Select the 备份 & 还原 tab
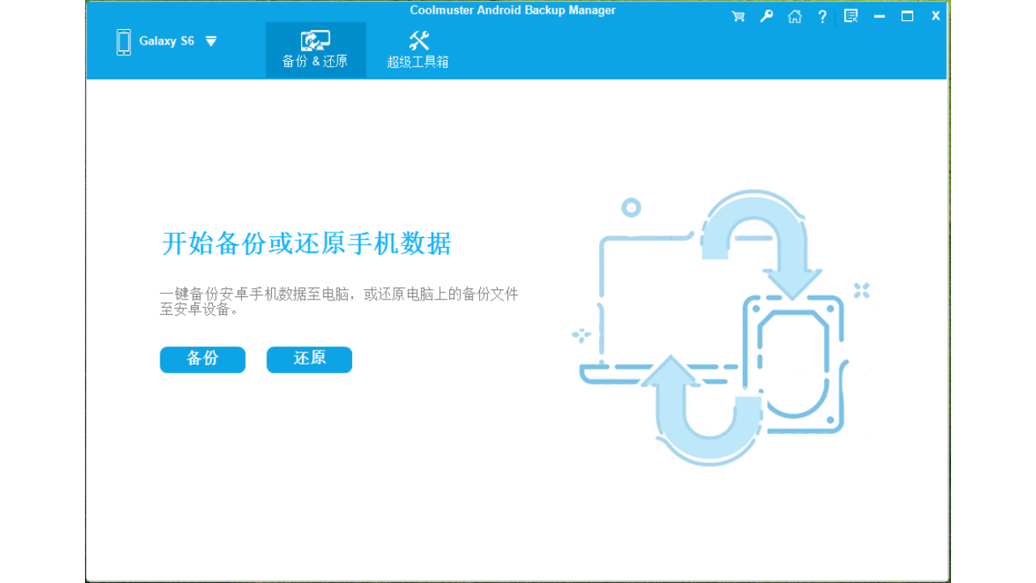 click(x=316, y=49)
